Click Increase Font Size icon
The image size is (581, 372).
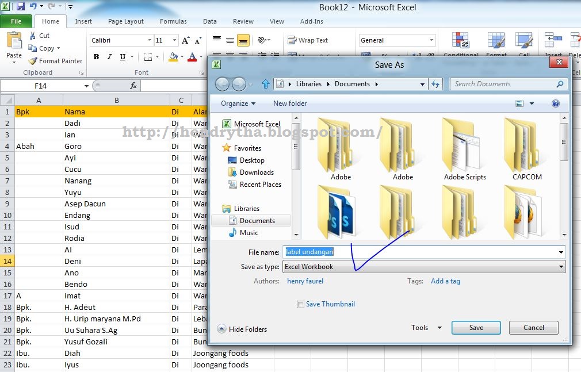[186, 40]
